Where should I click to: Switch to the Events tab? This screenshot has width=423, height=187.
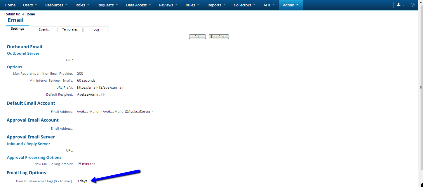(43, 29)
